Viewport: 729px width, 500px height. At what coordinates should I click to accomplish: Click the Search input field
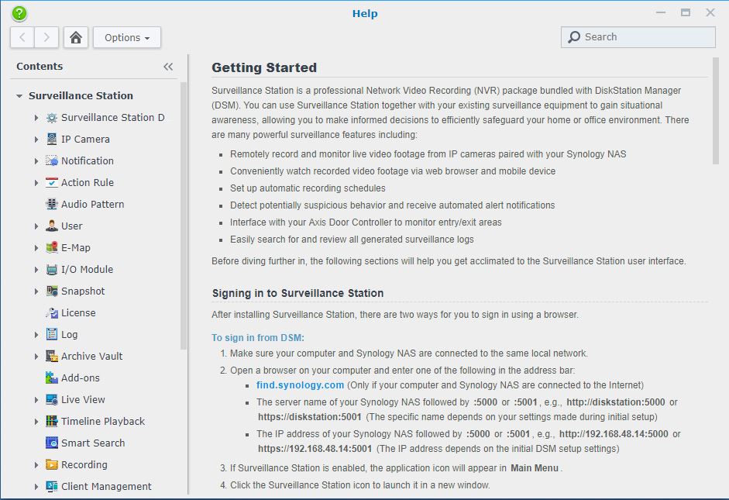point(638,36)
